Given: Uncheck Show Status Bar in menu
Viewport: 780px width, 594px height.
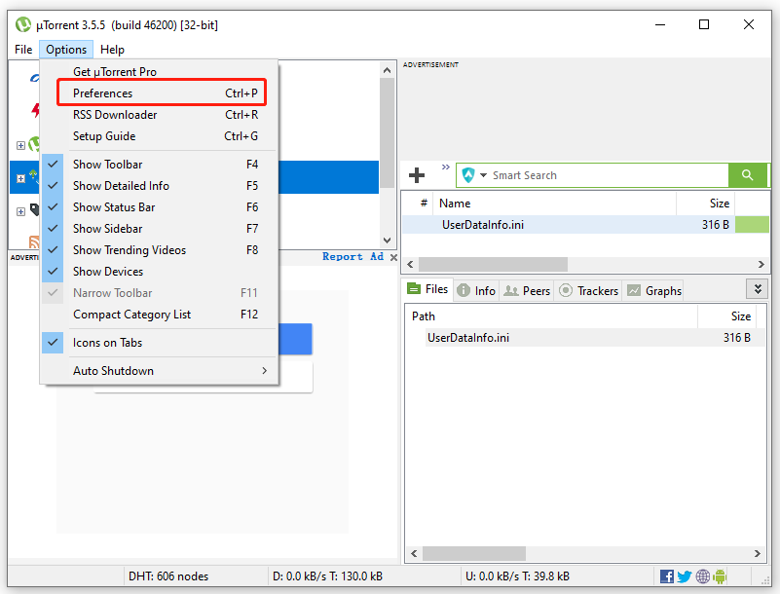Looking at the screenshot, I should tap(113, 207).
